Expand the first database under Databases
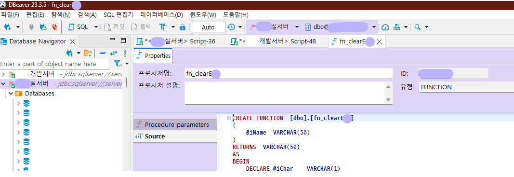The image size is (514, 177). coord(19,103)
